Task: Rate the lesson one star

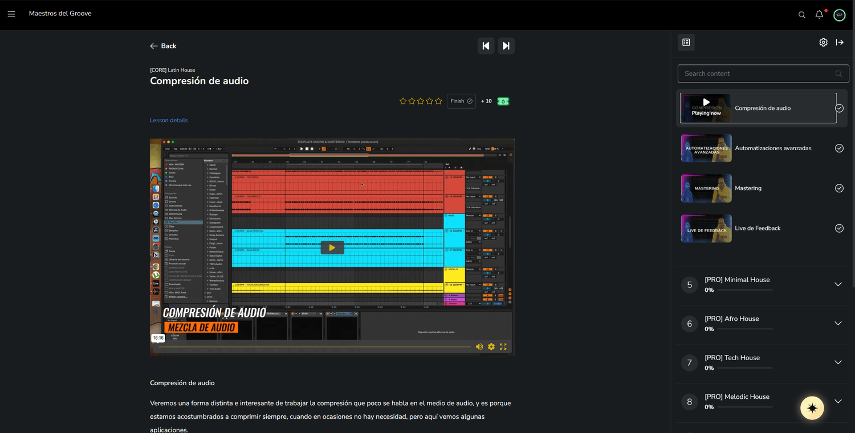Action: tap(403, 101)
